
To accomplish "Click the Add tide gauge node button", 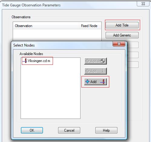I will (x=95, y=82).
